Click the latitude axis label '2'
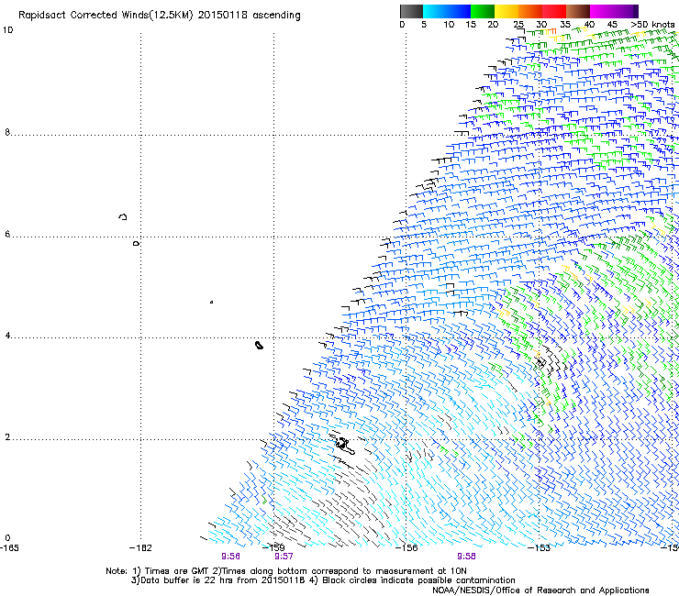This screenshot has height=596, width=679. 7,437
